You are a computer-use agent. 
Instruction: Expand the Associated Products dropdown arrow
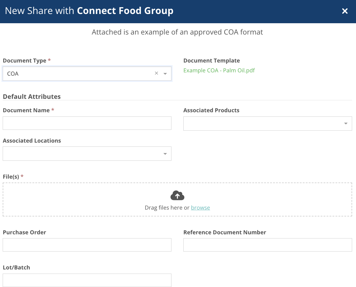(346, 124)
